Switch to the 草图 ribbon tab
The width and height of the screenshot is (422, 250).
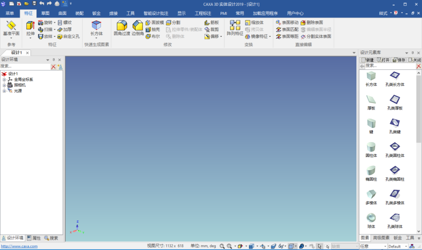[45, 13]
